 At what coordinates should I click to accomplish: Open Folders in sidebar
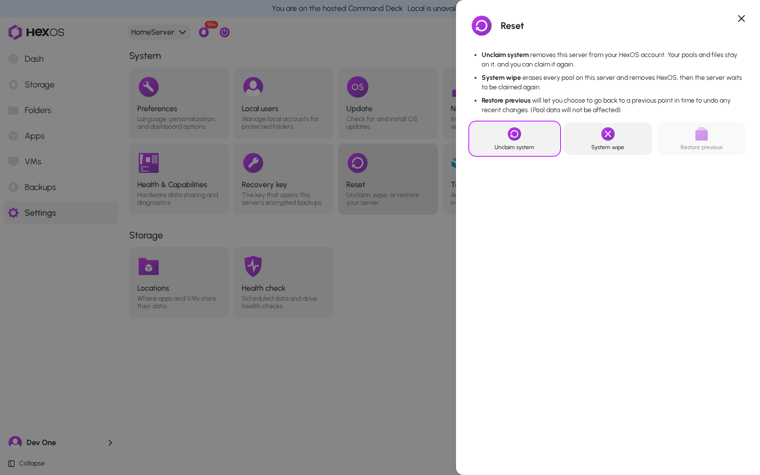pyautogui.click(x=61, y=110)
